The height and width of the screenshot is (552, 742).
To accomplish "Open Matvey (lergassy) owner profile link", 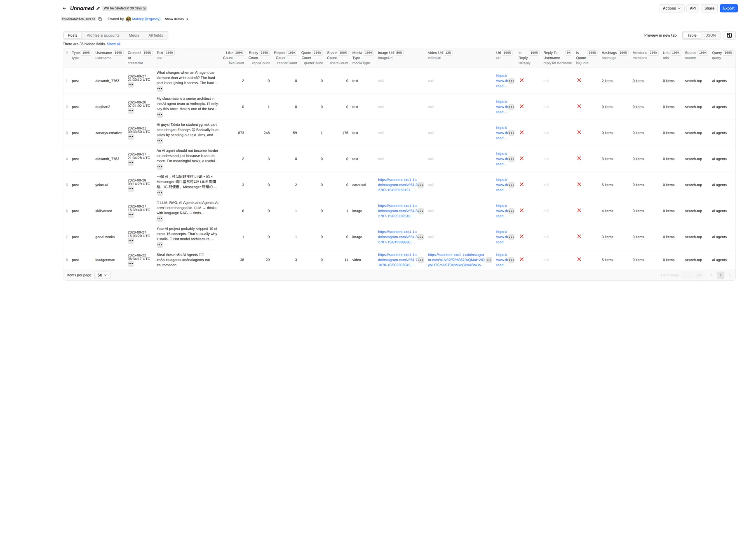I will (146, 19).
